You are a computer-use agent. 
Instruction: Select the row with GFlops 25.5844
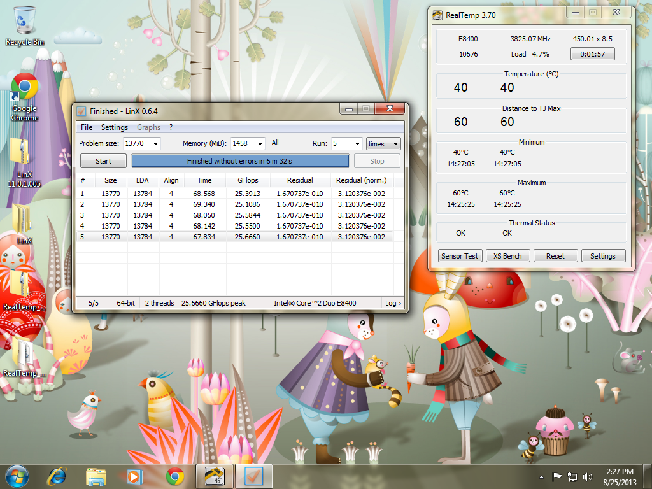(235, 215)
